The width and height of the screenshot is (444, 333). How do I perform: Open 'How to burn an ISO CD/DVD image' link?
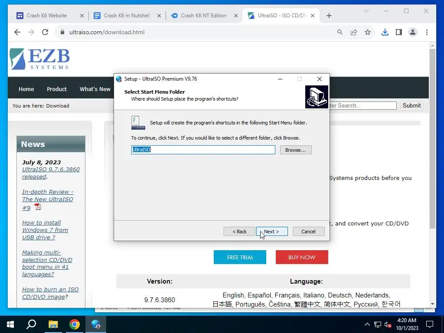pyautogui.click(x=50, y=293)
